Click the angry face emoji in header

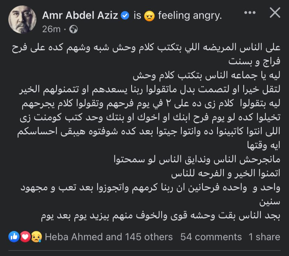[149, 16]
